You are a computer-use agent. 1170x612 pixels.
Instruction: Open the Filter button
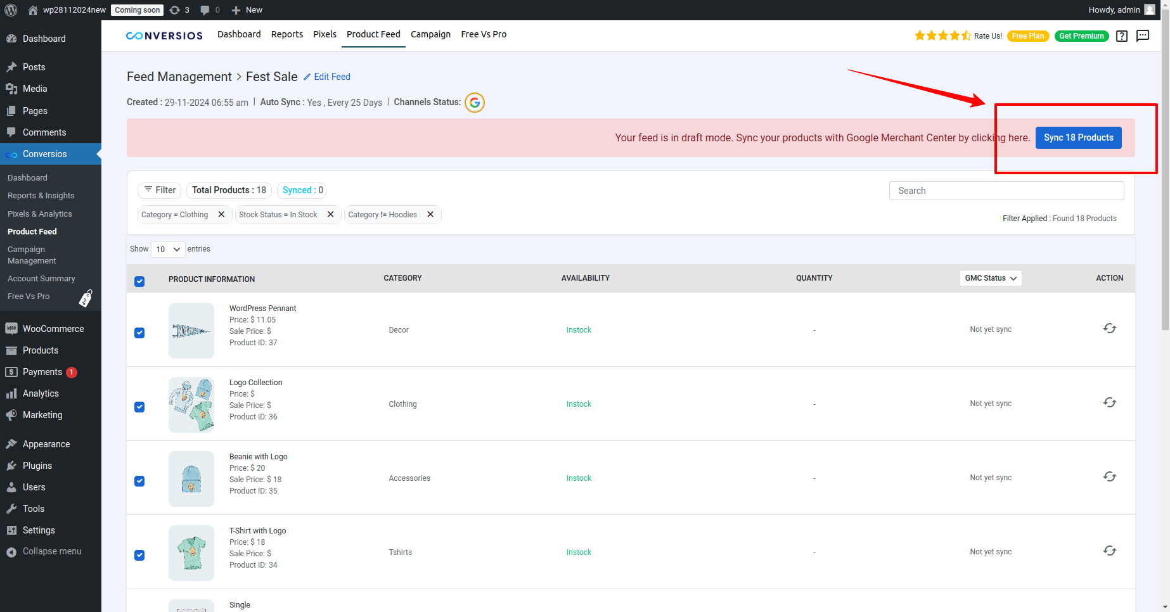pyautogui.click(x=160, y=190)
